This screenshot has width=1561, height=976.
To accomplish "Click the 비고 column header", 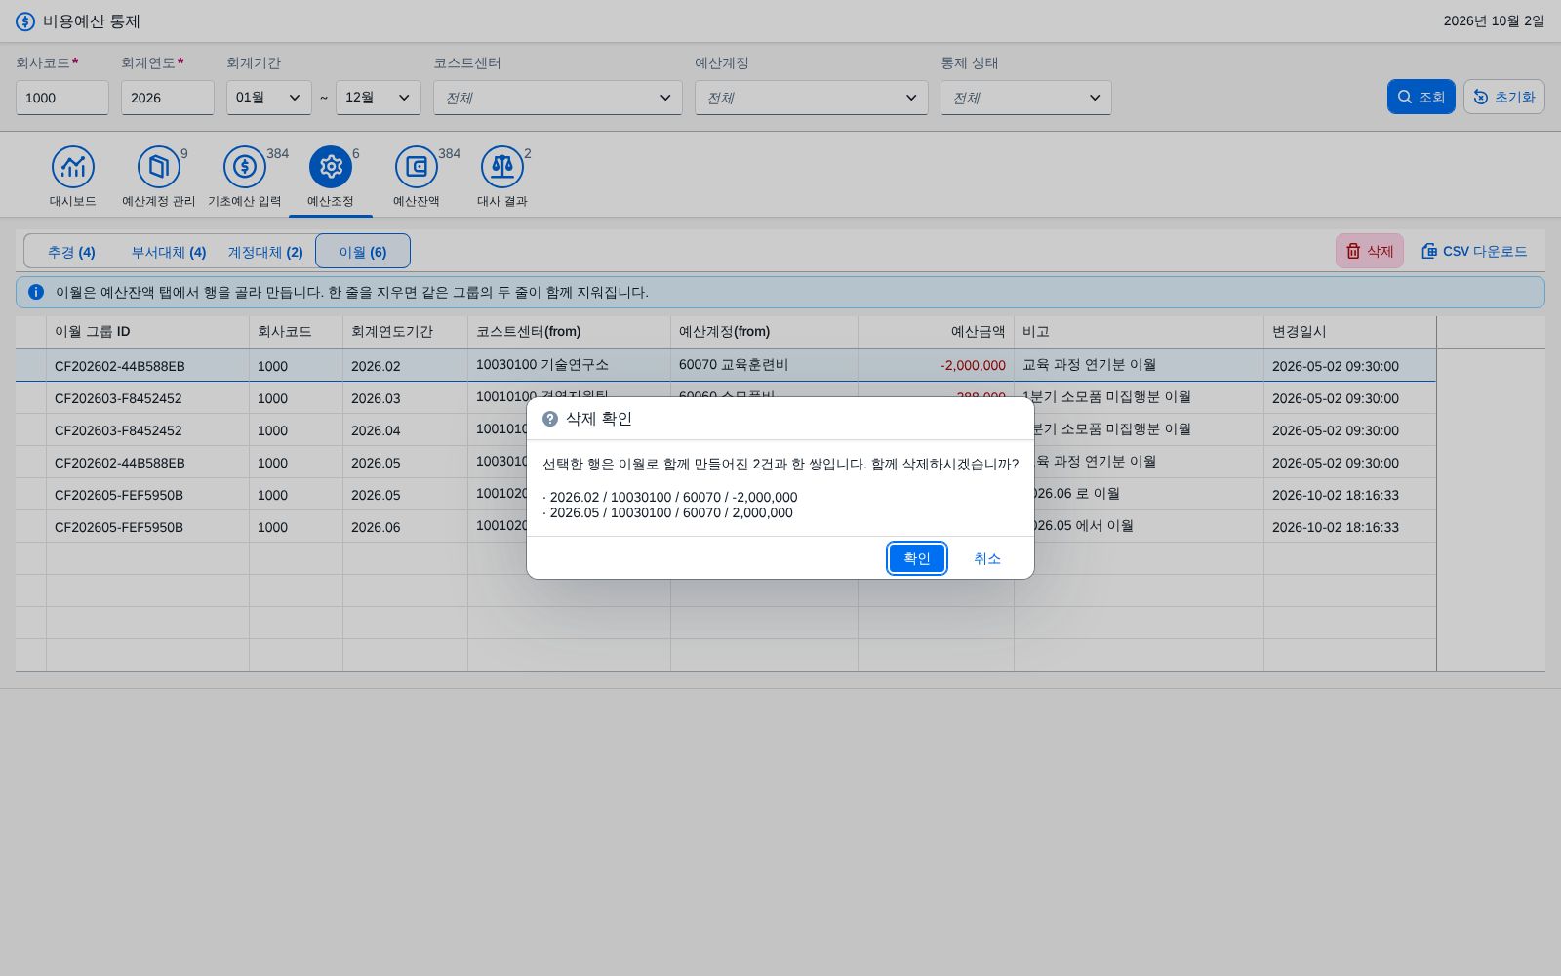I will point(1140,332).
